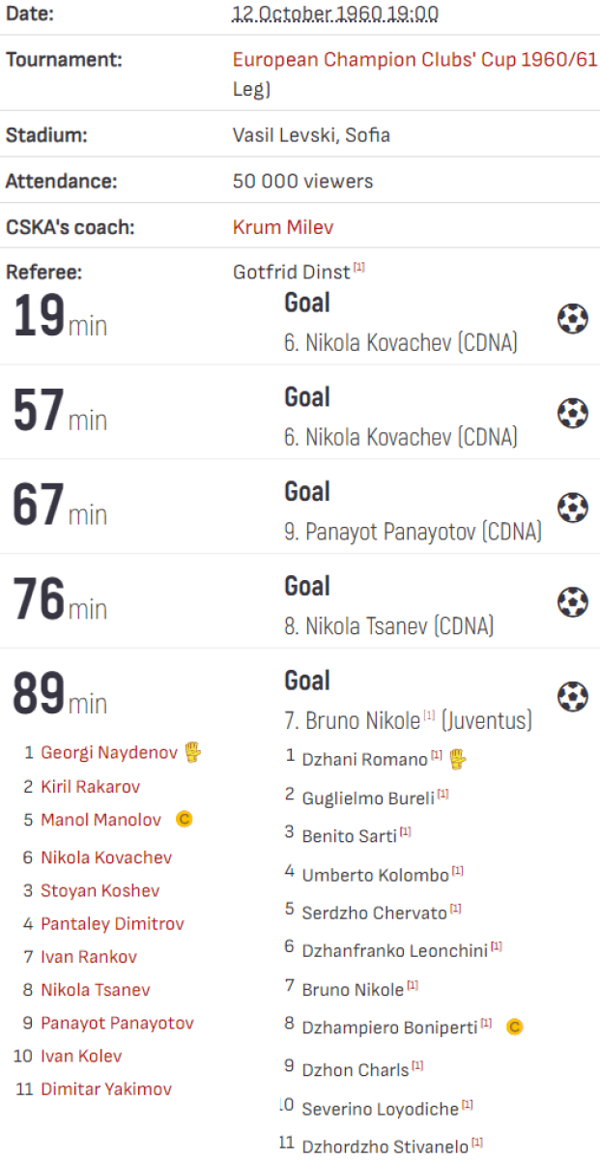Click the soccer ball icon for the 76 min goal

click(573, 602)
